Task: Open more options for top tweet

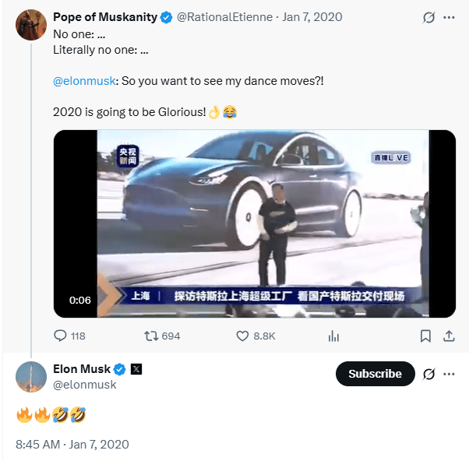Action: click(x=448, y=17)
